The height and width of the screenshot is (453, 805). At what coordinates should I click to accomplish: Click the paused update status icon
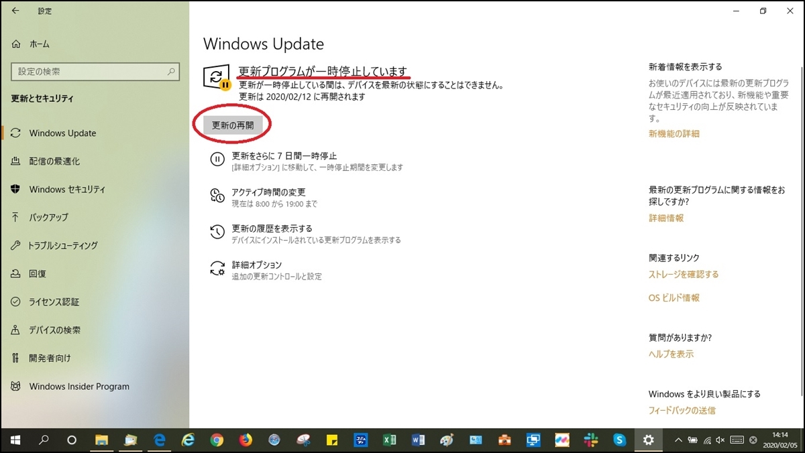tap(217, 78)
